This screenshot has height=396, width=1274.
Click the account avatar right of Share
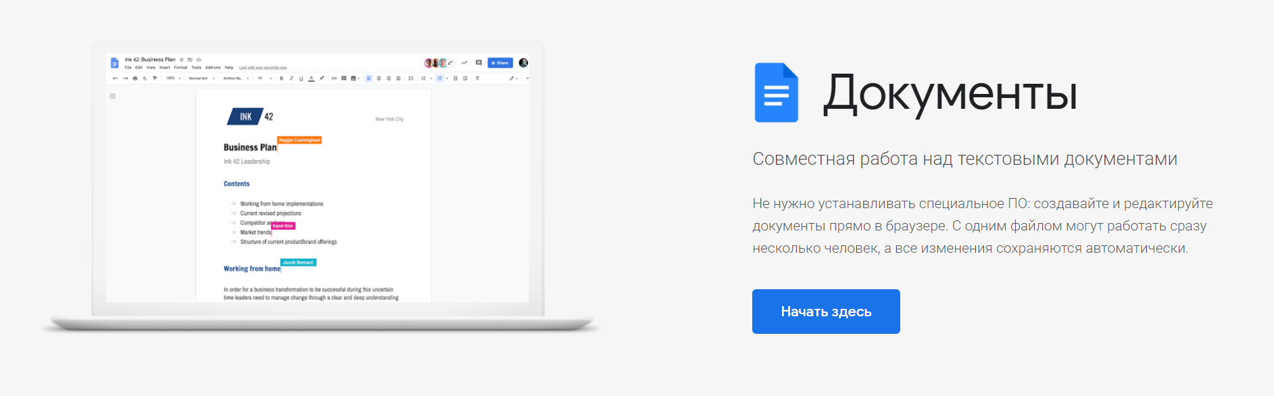[x=523, y=63]
